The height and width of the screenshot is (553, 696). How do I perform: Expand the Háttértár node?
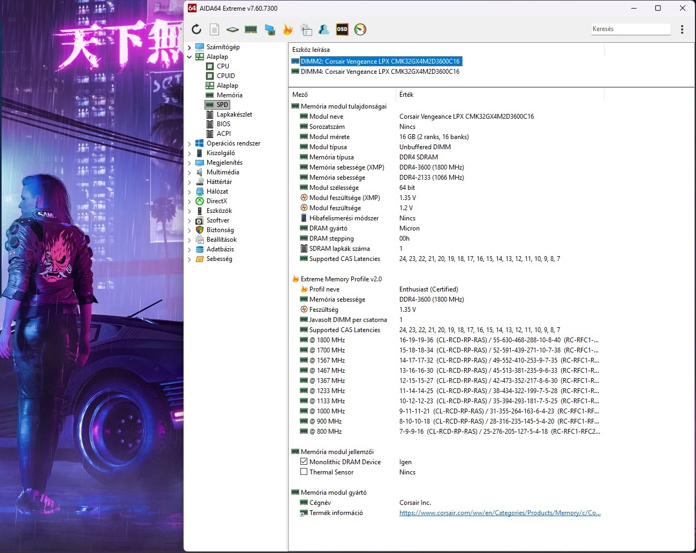coord(189,182)
